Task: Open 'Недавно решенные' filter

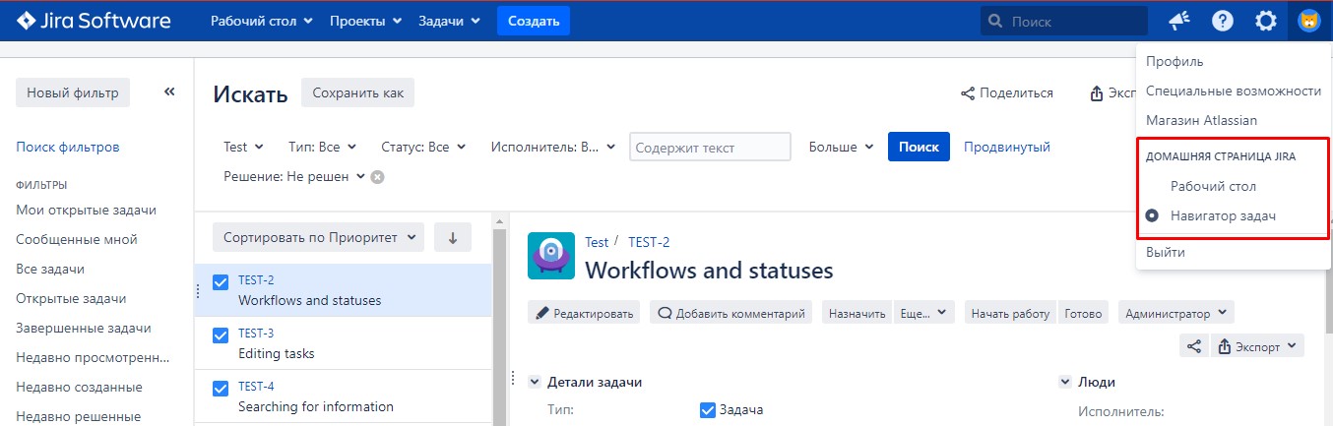Action: [x=79, y=416]
